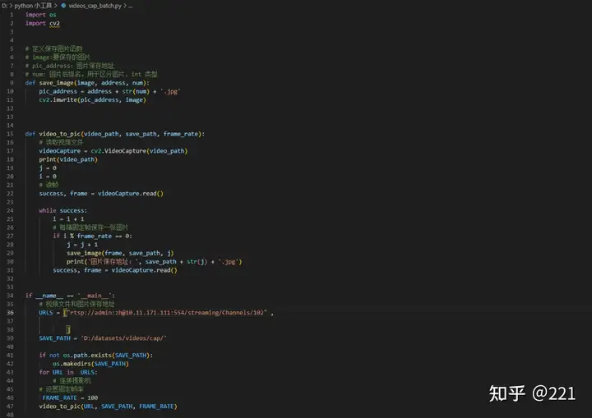The image size is (592, 418).
Task: Click line number 36 in the gutter
Action: point(10,313)
